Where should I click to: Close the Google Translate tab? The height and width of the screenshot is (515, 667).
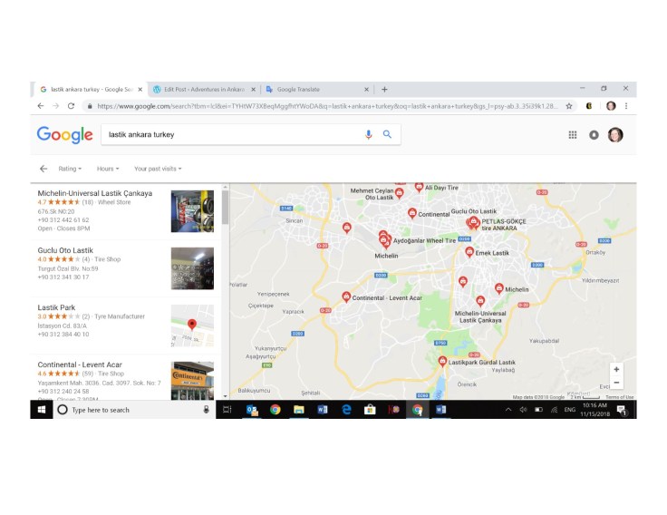click(366, 90)
